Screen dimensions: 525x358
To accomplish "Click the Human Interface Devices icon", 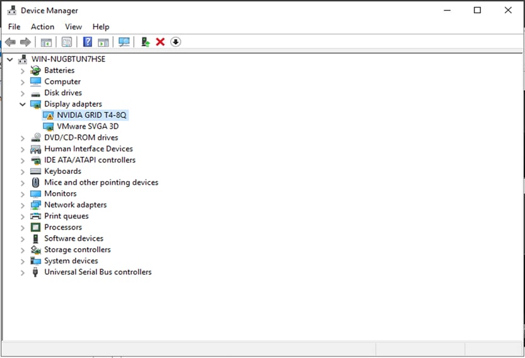I will click(x=35, y=149).
